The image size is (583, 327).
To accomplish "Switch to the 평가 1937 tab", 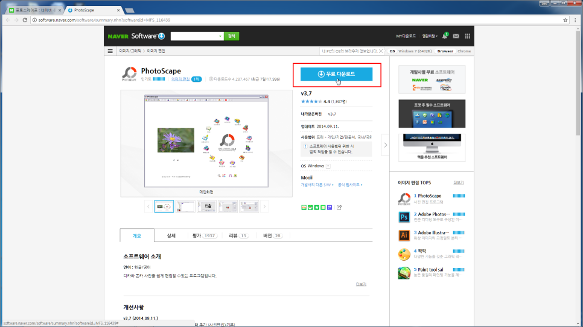I will tap(204, 235).
